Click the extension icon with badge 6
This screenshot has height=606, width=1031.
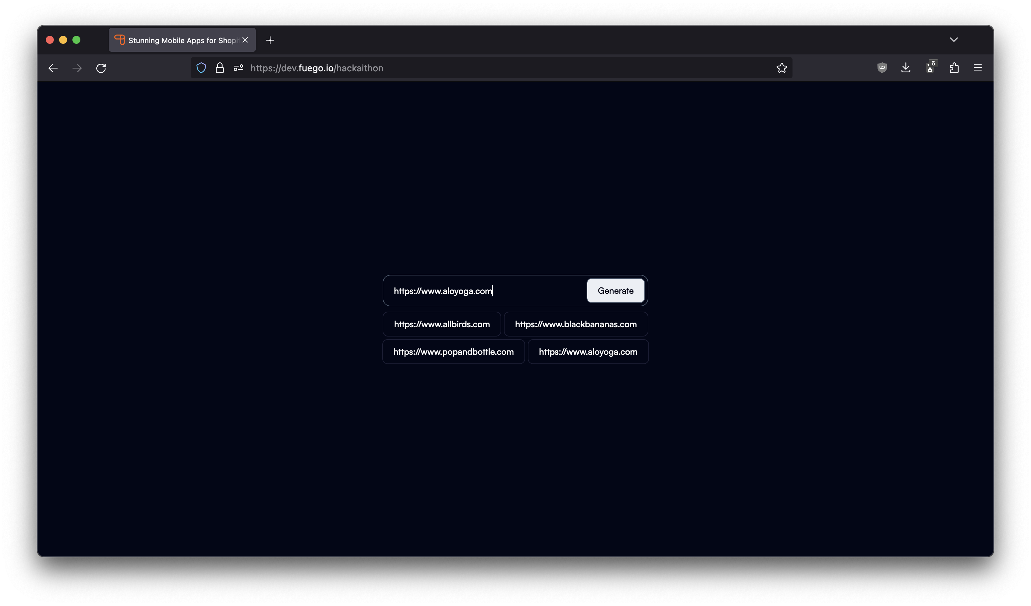click(x=930, y=67)
